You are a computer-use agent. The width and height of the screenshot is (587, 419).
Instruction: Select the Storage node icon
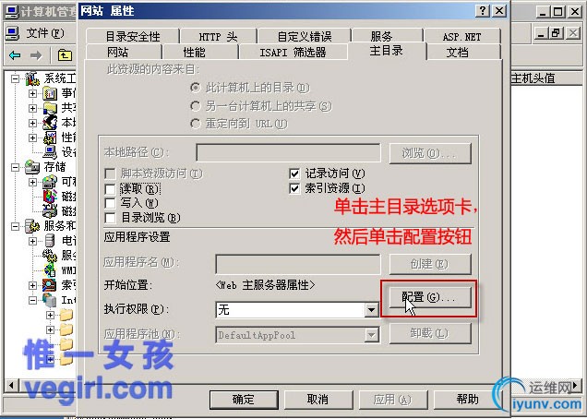pyautogui.click(x=32, y=167)
